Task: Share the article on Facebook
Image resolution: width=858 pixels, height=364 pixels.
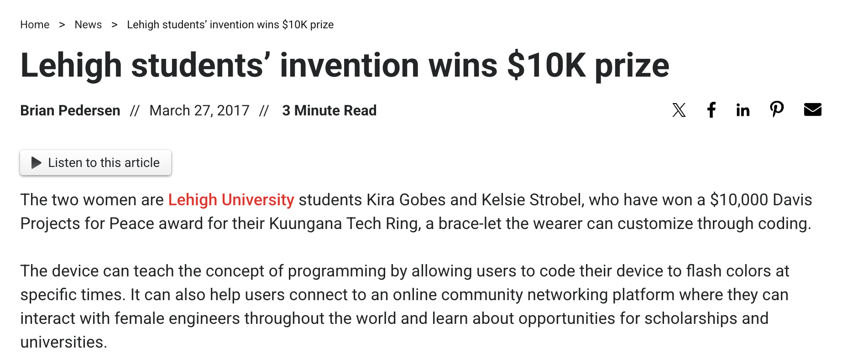Action: click(x=711, y=109)
